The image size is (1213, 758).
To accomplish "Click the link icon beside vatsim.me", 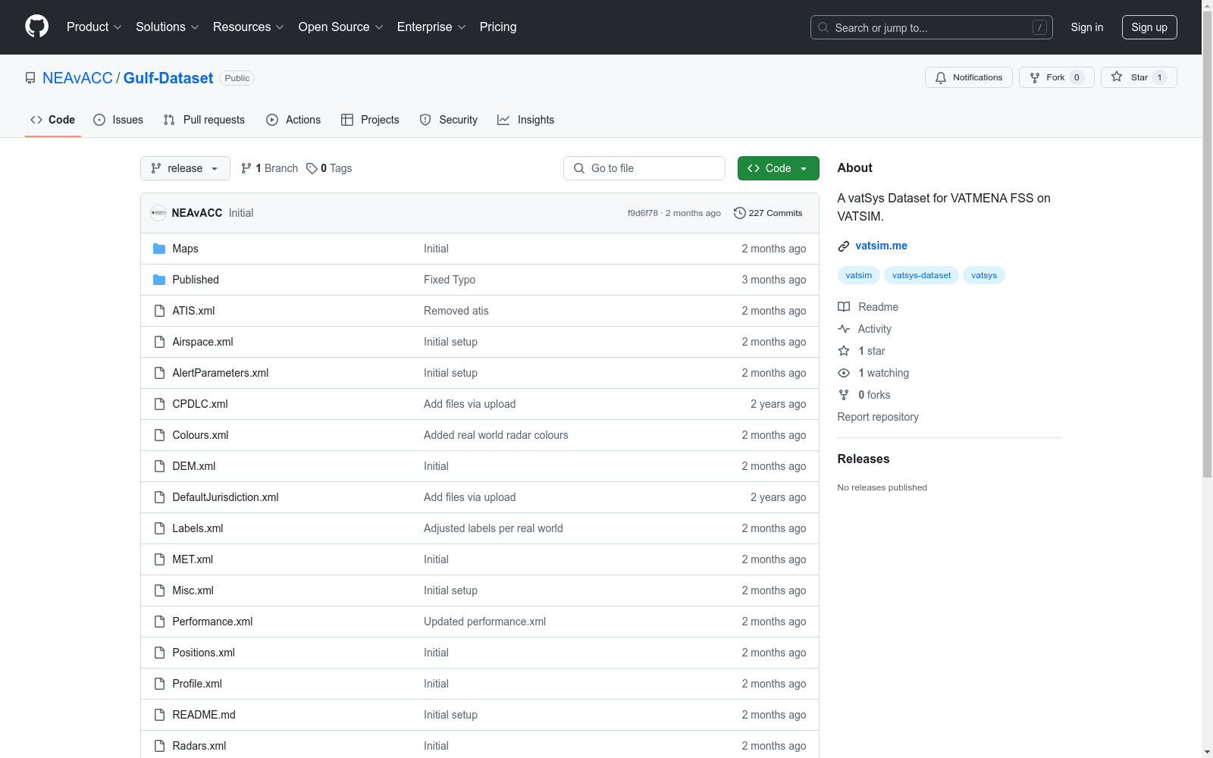I will click(844, 246).
